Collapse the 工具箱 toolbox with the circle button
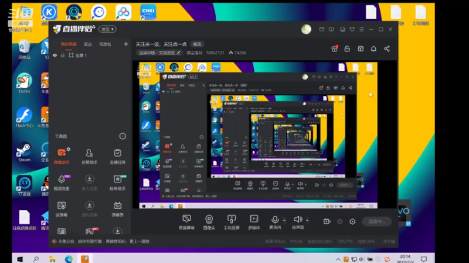 click(x=123, y=136)
